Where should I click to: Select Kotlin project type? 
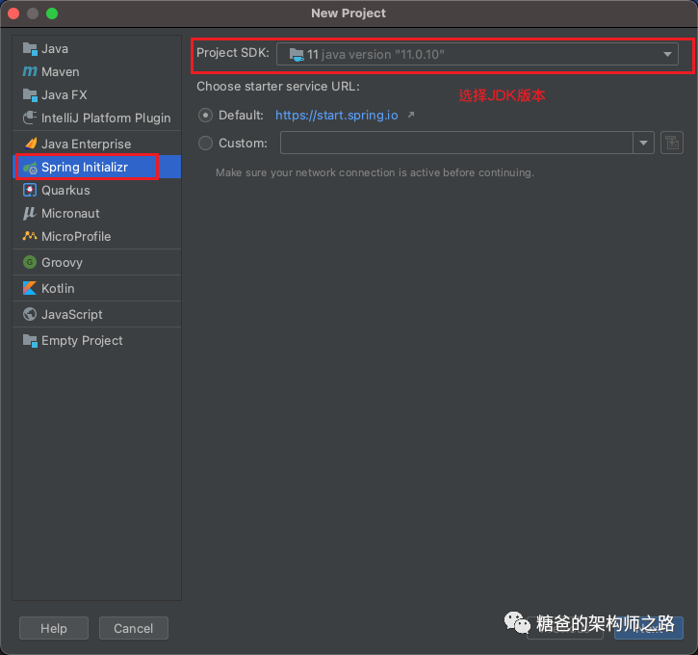pyautogui.click(x=96, y=288)
